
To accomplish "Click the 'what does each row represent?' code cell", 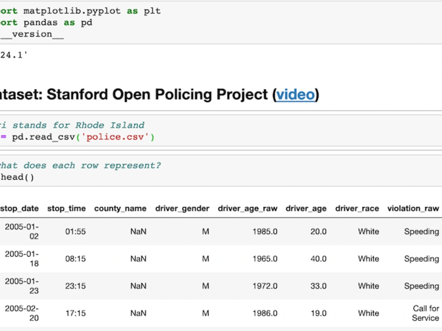I will pos(221,171).
